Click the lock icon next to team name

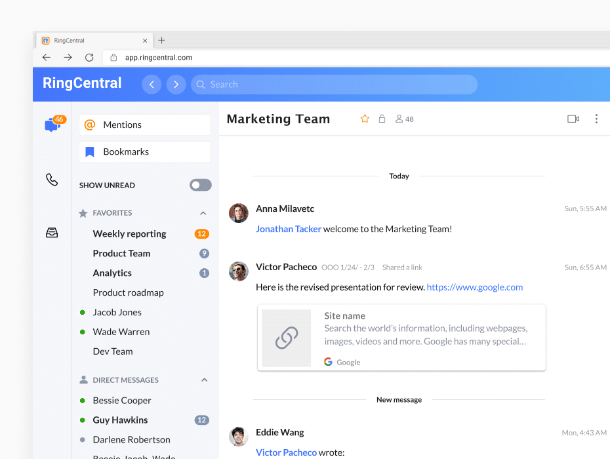[382, 119]
